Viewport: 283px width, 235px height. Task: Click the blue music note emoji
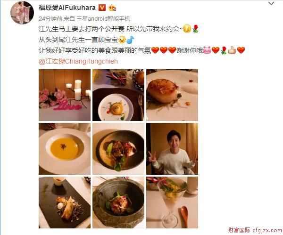click(130, 40)
